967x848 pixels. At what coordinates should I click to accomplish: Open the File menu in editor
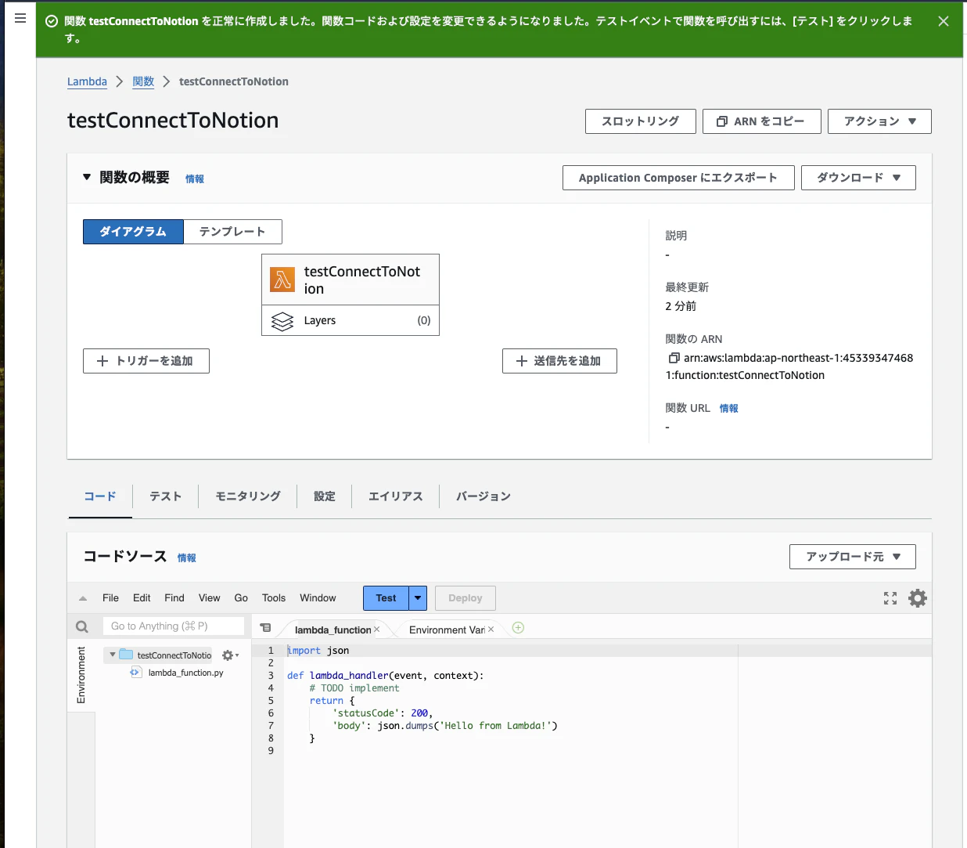pos(110,598)
